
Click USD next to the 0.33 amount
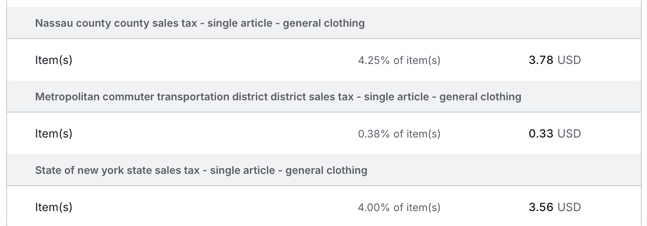pyautogui.click(x=569, y=134)
